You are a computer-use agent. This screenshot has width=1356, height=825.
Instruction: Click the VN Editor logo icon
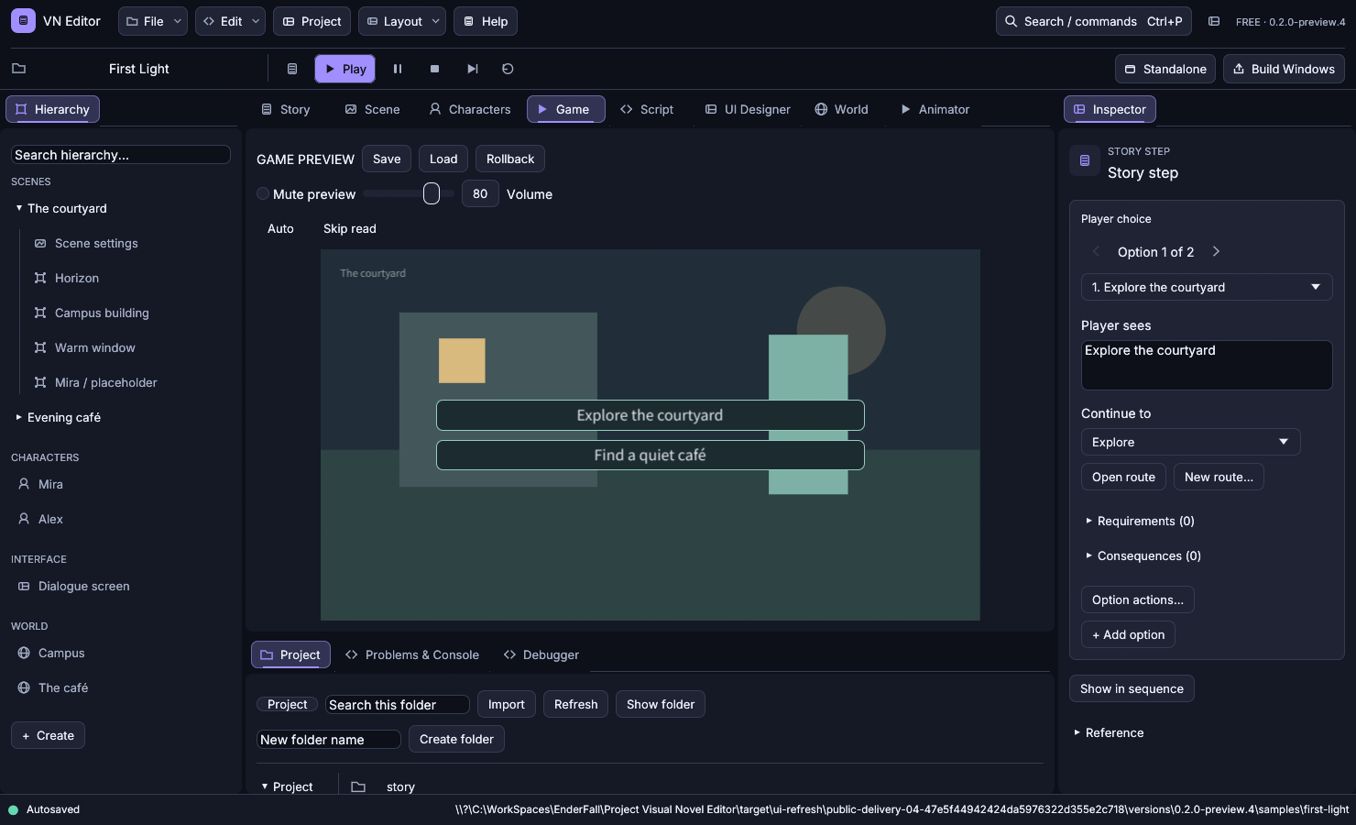[x=23, y=20]
